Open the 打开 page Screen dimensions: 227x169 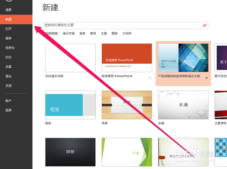coord(8,29)
